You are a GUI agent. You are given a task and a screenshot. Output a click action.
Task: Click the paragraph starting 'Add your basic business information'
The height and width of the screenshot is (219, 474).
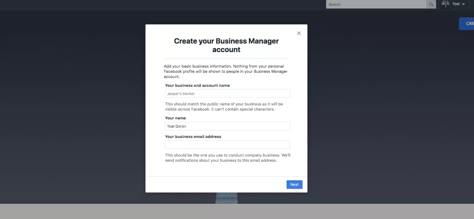[x=225, y=71]
